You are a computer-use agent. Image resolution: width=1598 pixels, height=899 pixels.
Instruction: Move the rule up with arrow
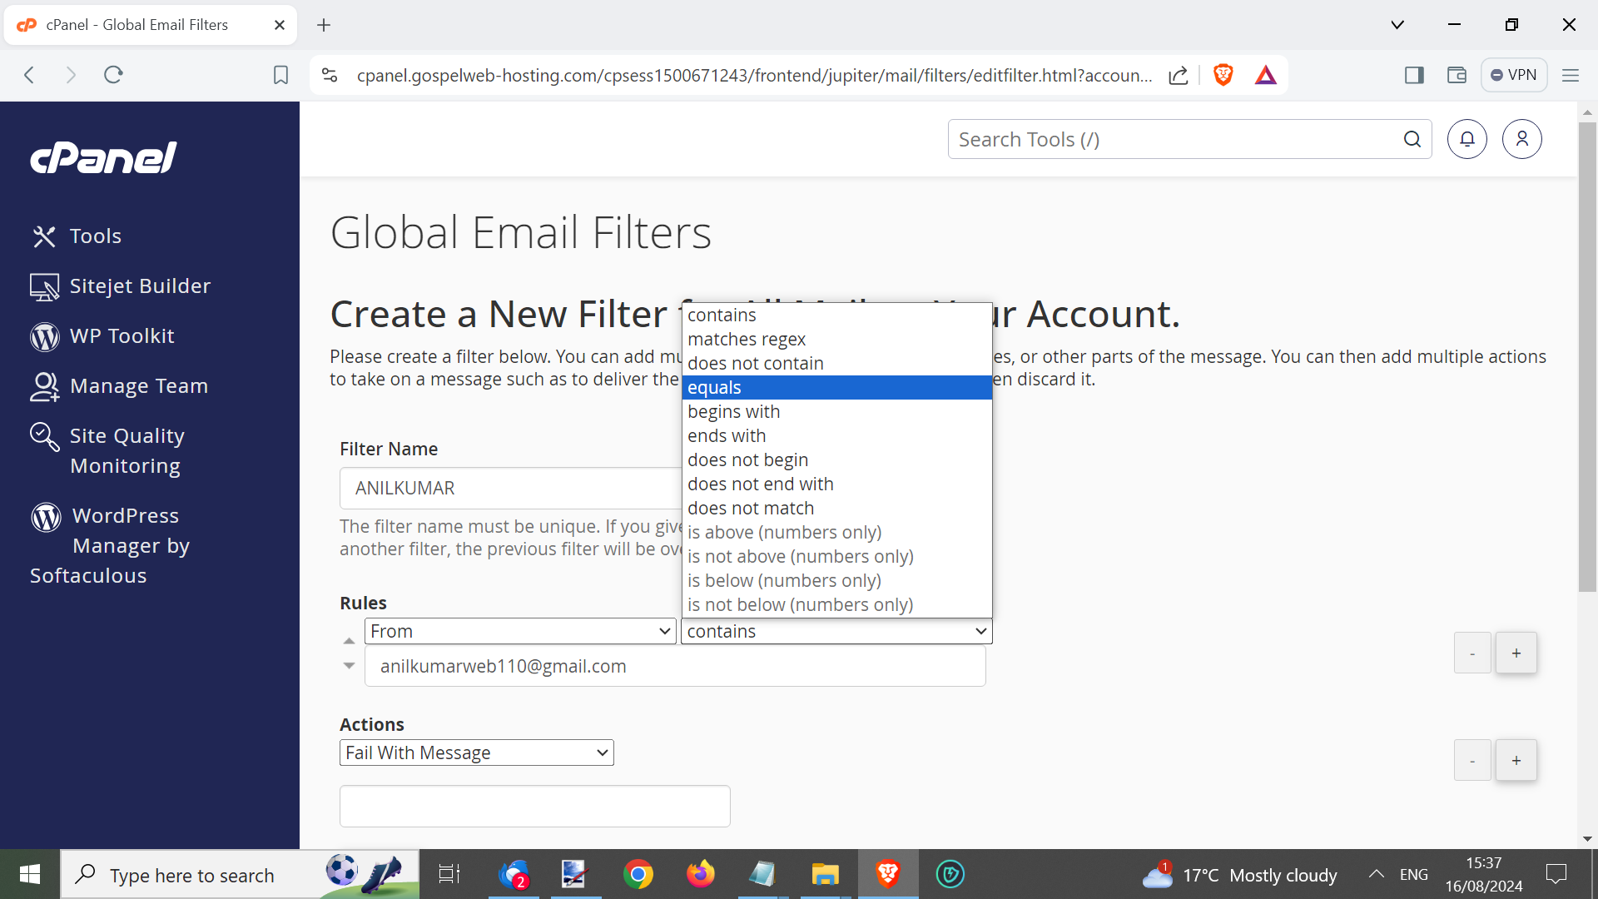tap(349, 640)
